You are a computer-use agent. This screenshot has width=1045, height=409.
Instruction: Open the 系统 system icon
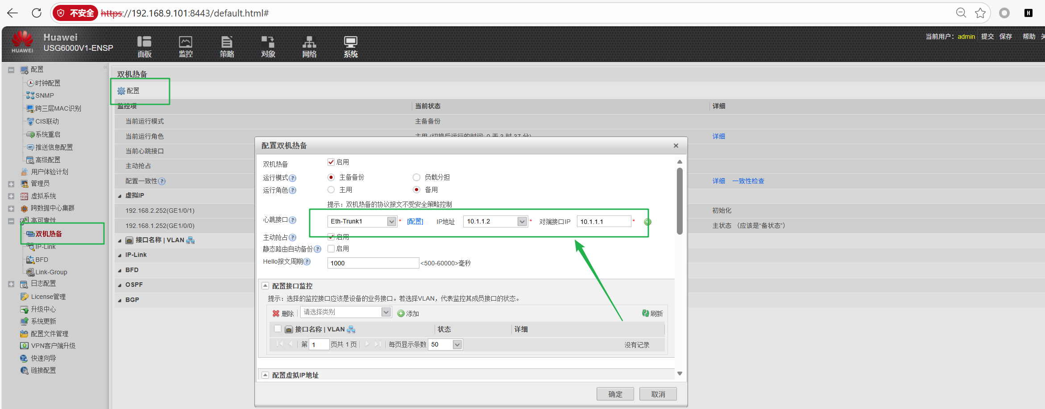[x=351, y=46]
